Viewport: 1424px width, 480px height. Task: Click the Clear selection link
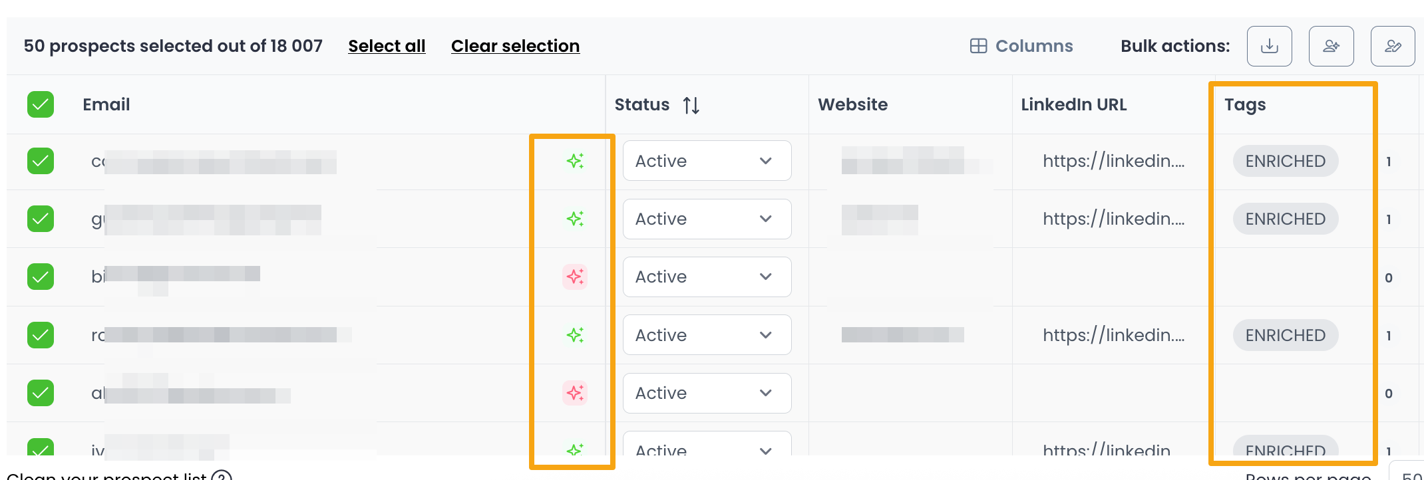[515, 46]
